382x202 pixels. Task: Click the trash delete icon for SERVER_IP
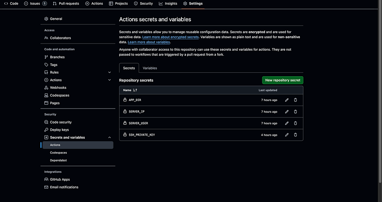(295, 112)
